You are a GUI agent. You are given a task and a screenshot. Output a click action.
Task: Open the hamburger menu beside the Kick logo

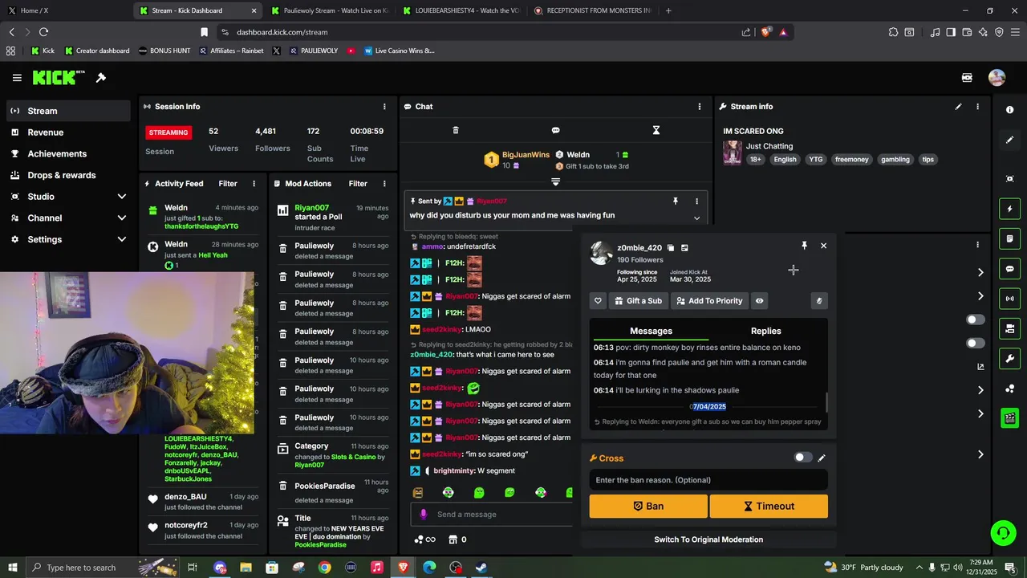(17, 78)
